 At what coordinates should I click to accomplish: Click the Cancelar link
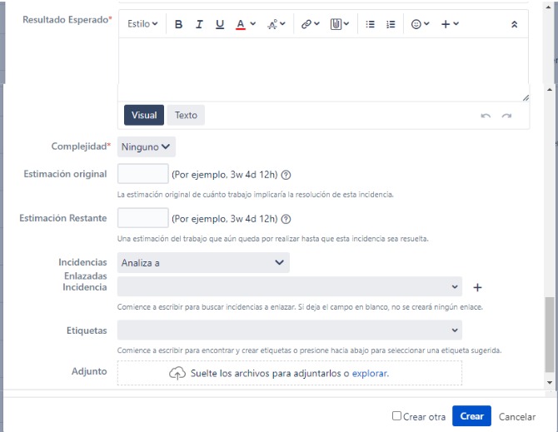click(516, 417)
